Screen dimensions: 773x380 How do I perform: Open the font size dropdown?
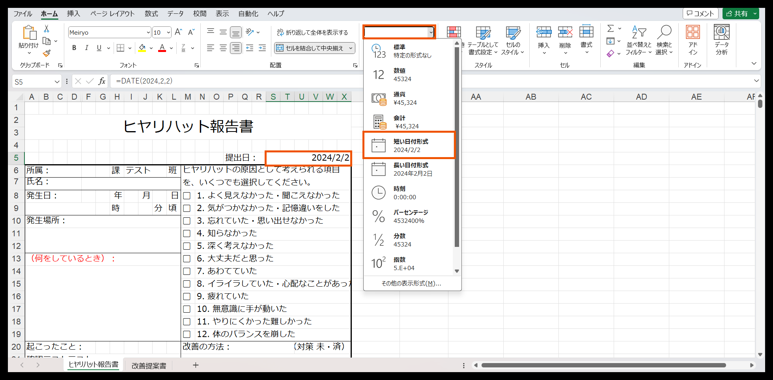[168, 32]
